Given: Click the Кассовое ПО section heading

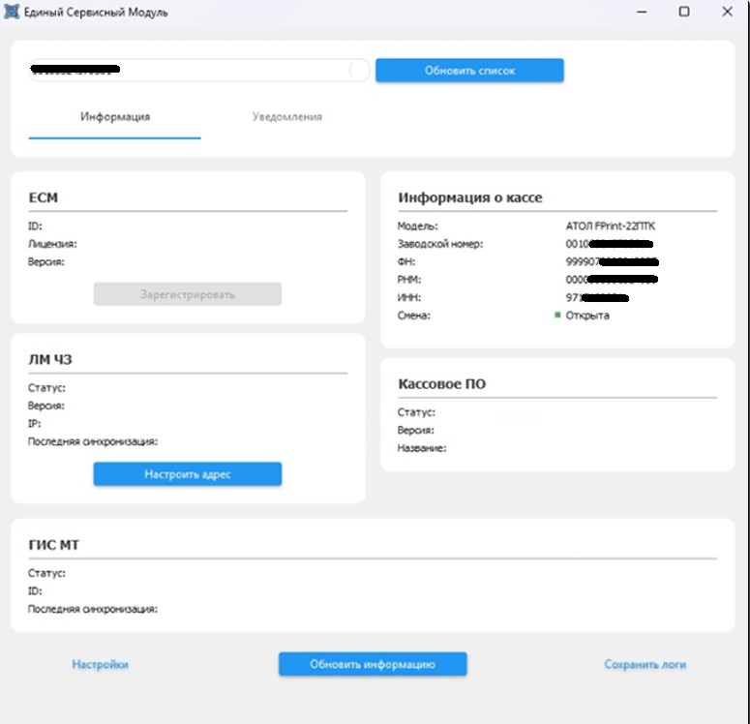Looking at the screenshot, I should click(442, 383).
